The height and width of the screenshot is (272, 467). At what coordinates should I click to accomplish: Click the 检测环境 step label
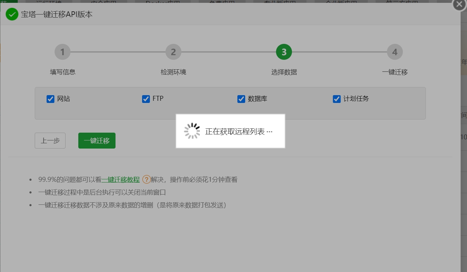[173, 72]
